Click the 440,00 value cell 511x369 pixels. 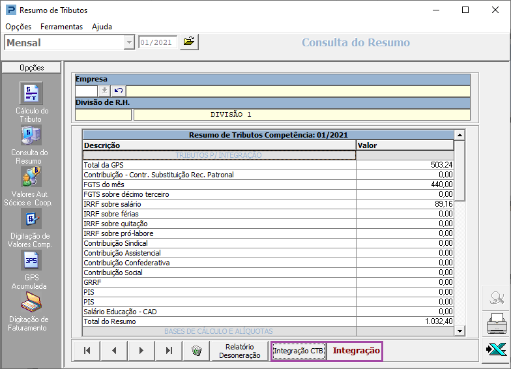tap(405, 184)
